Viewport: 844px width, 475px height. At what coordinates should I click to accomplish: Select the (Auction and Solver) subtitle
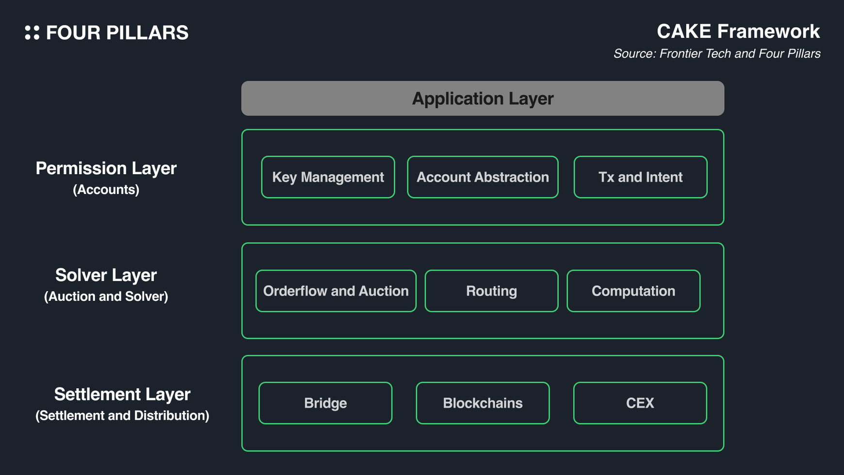(106, 296)
